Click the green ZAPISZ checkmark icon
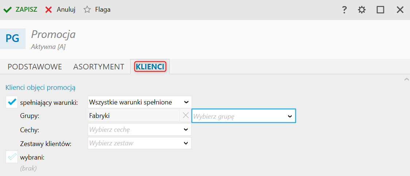The width and height of the screenshot is (410, 176). (8, 10)
